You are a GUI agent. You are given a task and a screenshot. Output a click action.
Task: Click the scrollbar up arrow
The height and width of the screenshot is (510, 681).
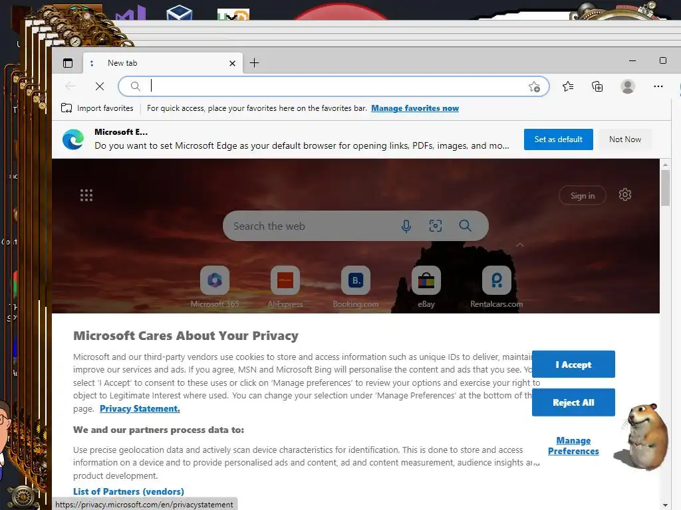[x=665, y=165]
